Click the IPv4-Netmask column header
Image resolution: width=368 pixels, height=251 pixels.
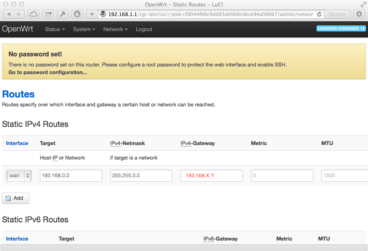(127, 143)
